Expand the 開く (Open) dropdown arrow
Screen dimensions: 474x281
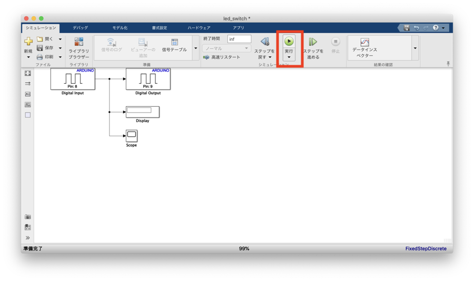(x=60, y=39)
